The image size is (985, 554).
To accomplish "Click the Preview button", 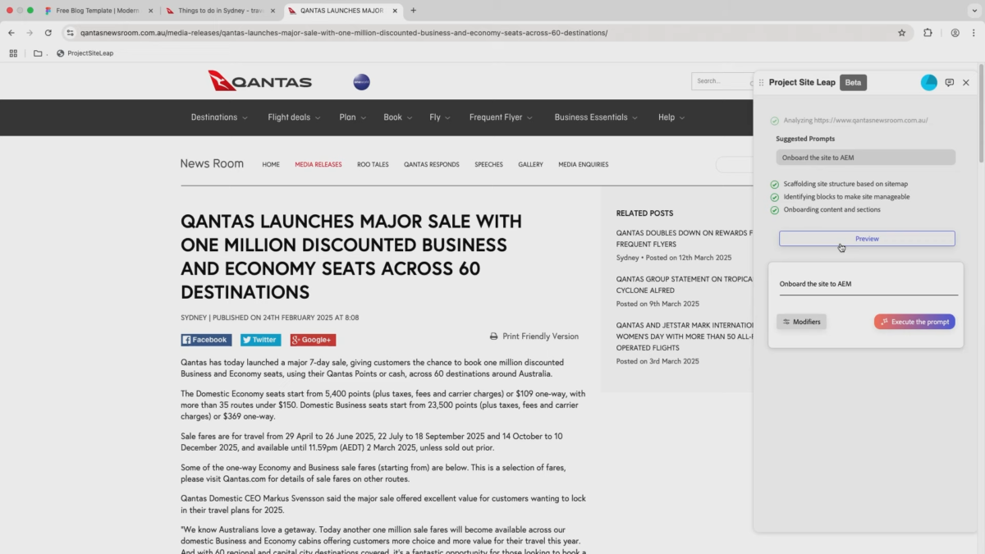I will click(867, 239).
